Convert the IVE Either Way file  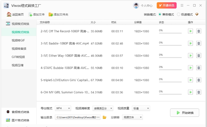click(x=190, y=55)
